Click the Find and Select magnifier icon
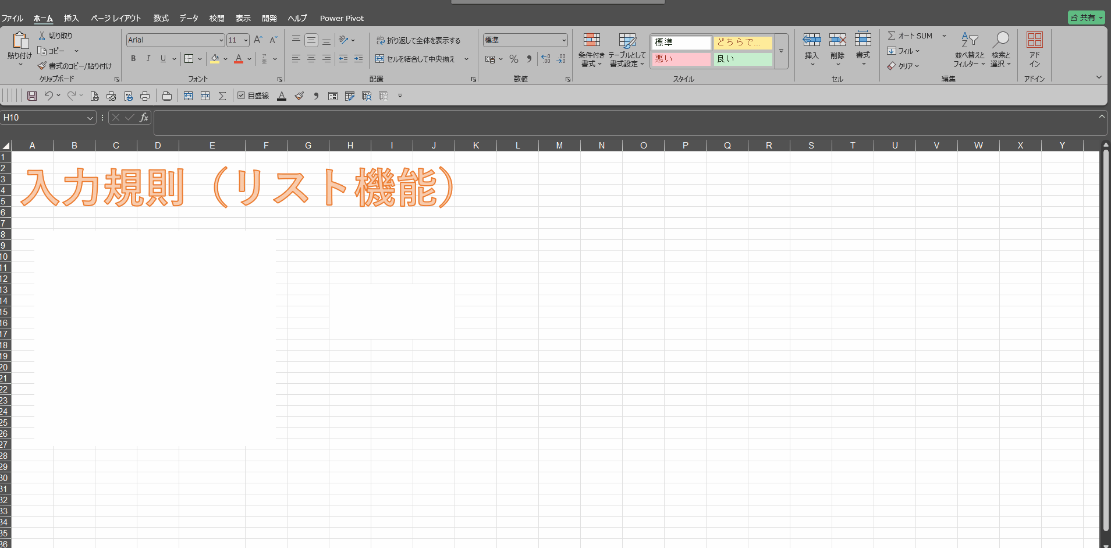This screenshot has width=1111, height=548. (x=1000, y=40)
